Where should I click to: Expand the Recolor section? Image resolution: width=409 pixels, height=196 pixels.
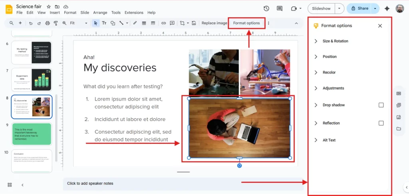click(x=329, y=73)
